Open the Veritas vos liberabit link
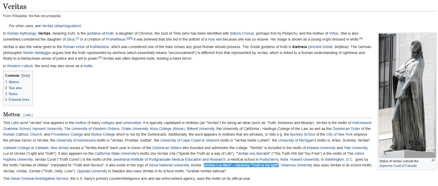The height and width of the screenshot is (186, 438). tap(253, 154)
